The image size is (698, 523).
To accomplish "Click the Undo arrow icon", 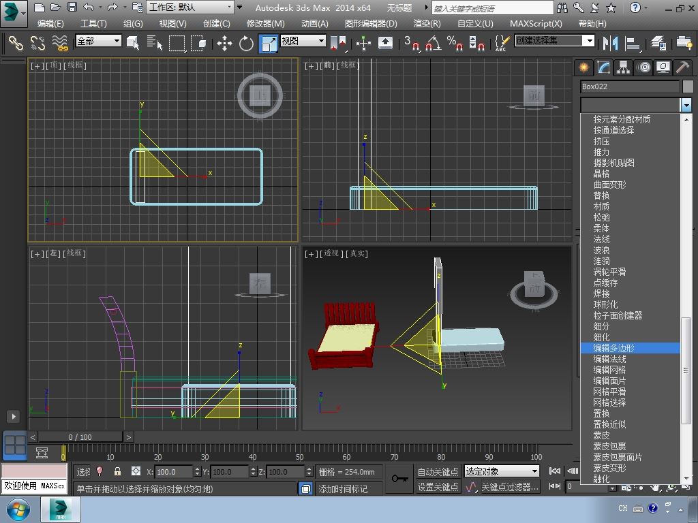I will 89,7.
